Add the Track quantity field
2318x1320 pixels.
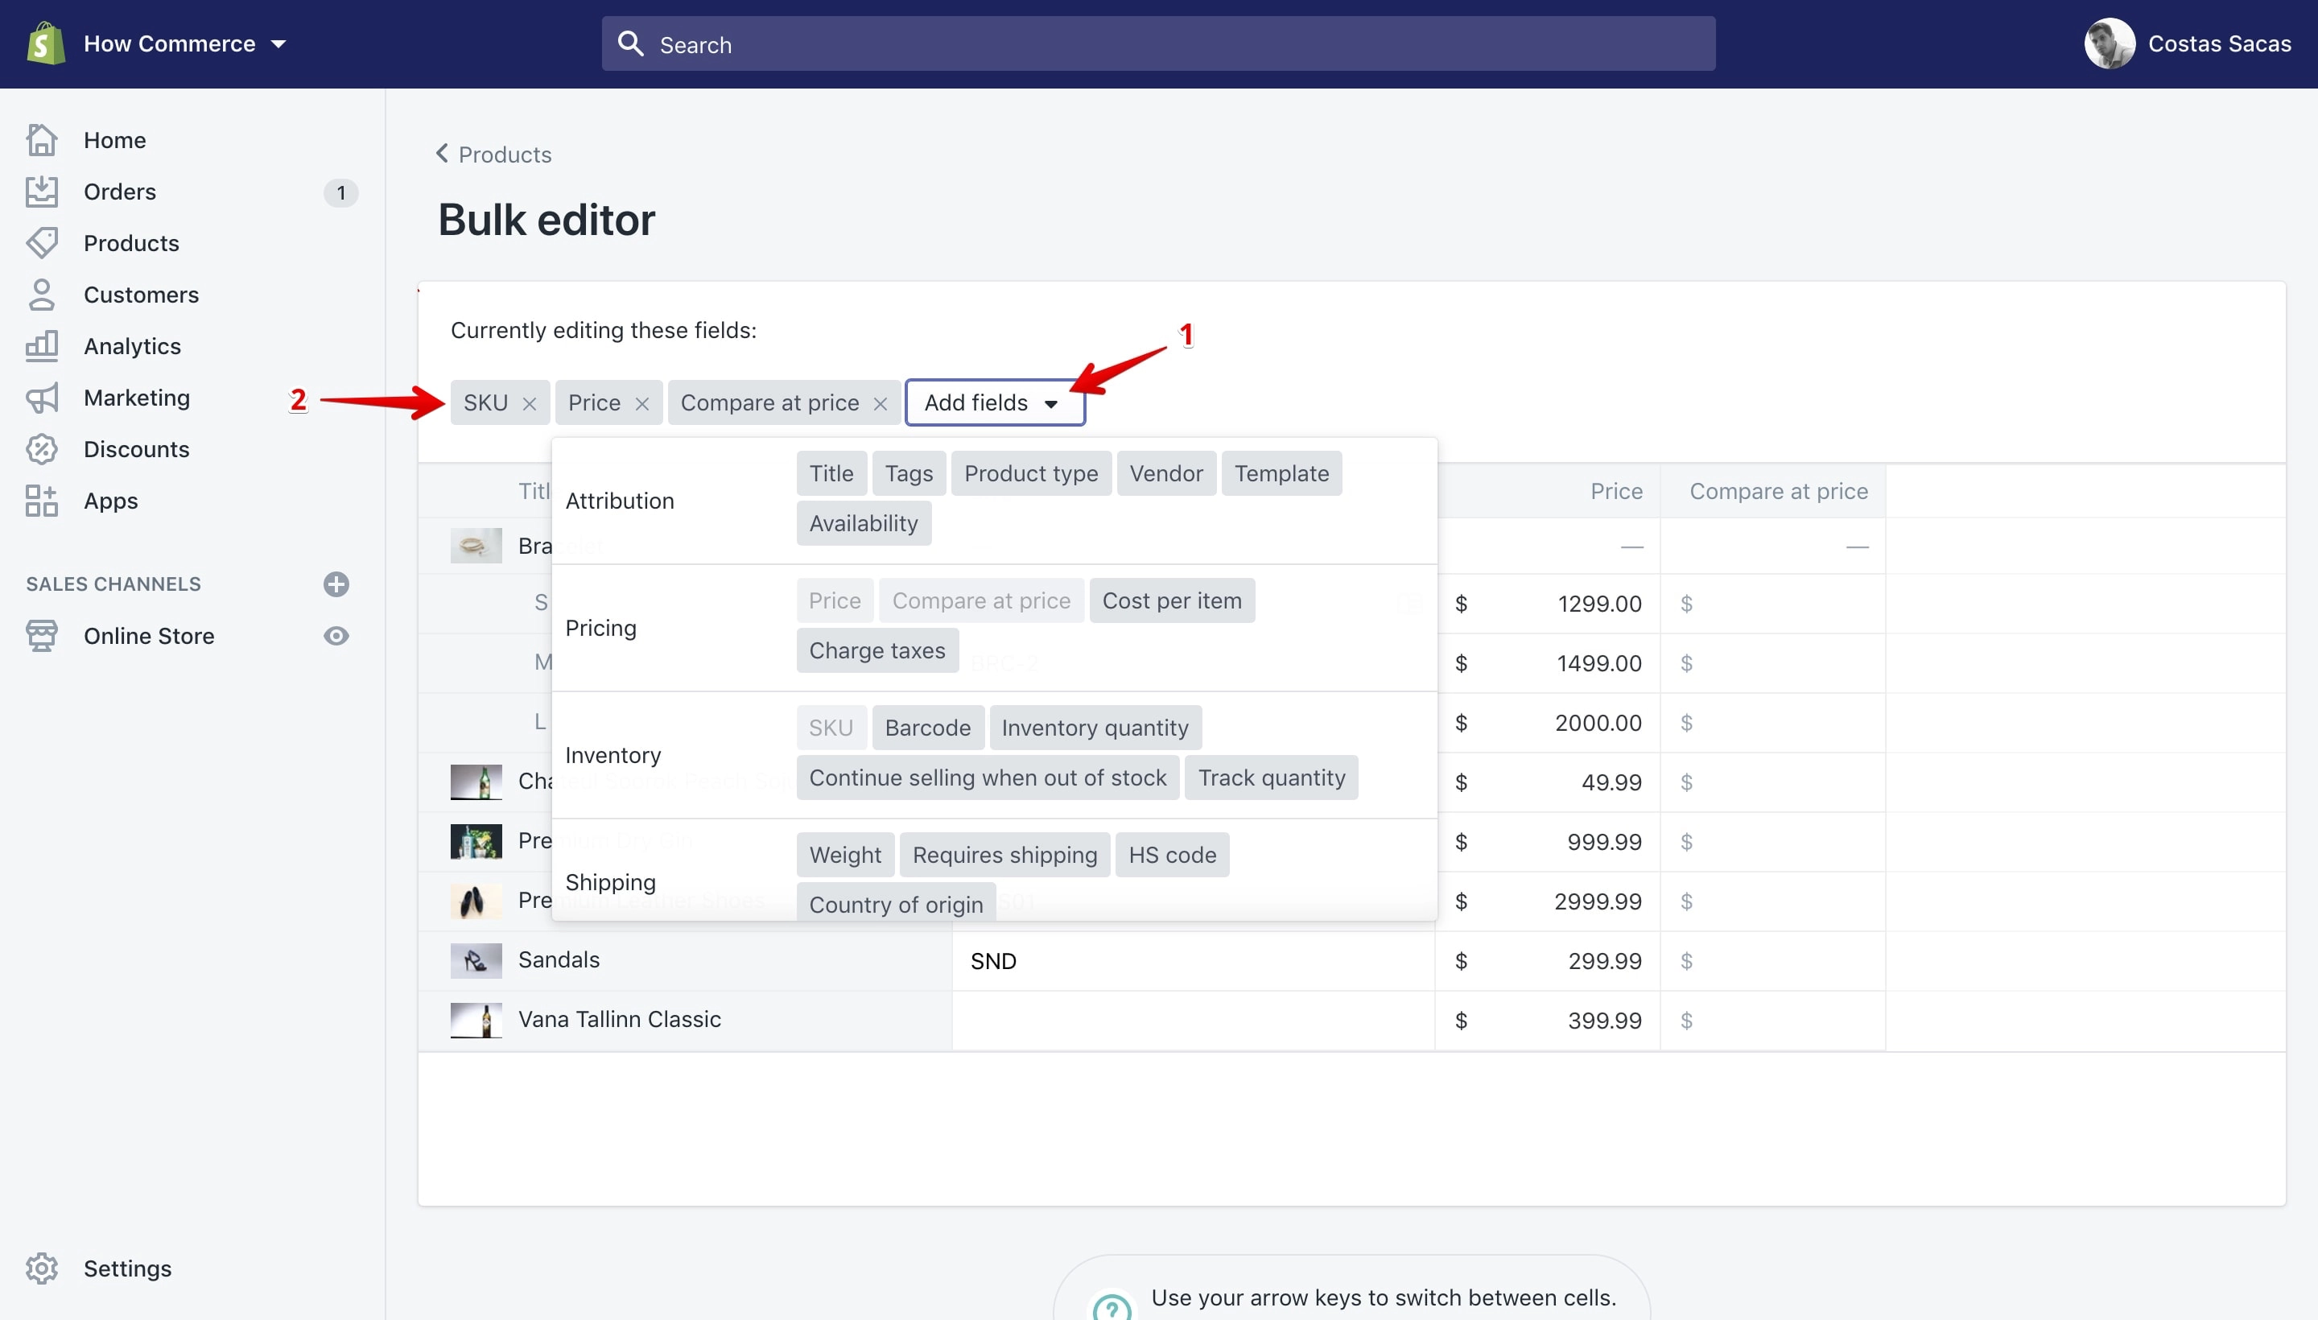click(1271, 777)
